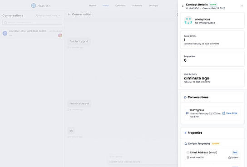Open the Scenario nav item
Screen dimensions: 247x167
click(137, 5)
